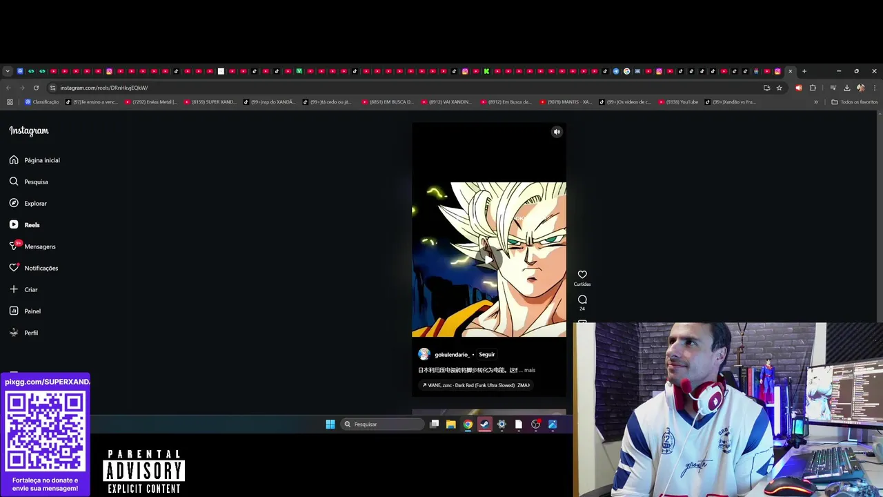Open Pesquisa search in Instagram sidebar
The width and height of the screenshot is (883, 497).
tap(28, 182)
